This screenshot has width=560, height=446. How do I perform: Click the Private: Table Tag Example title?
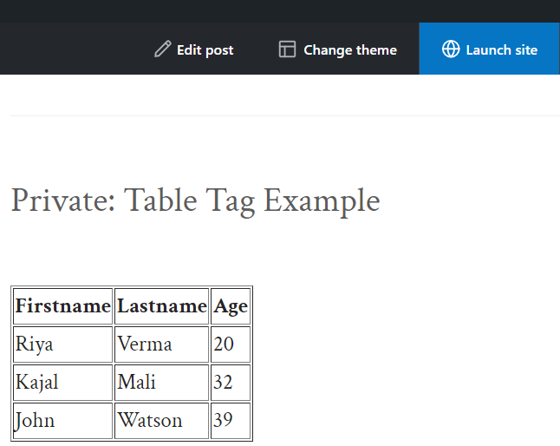tap(195, 201)
